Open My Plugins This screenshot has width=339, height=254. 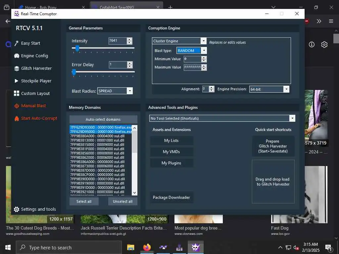pyautogui.click(x=171, y=163)
